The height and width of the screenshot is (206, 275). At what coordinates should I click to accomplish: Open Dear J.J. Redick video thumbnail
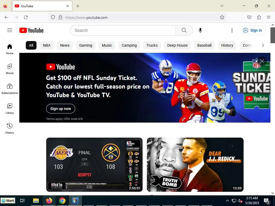point(195,164)
